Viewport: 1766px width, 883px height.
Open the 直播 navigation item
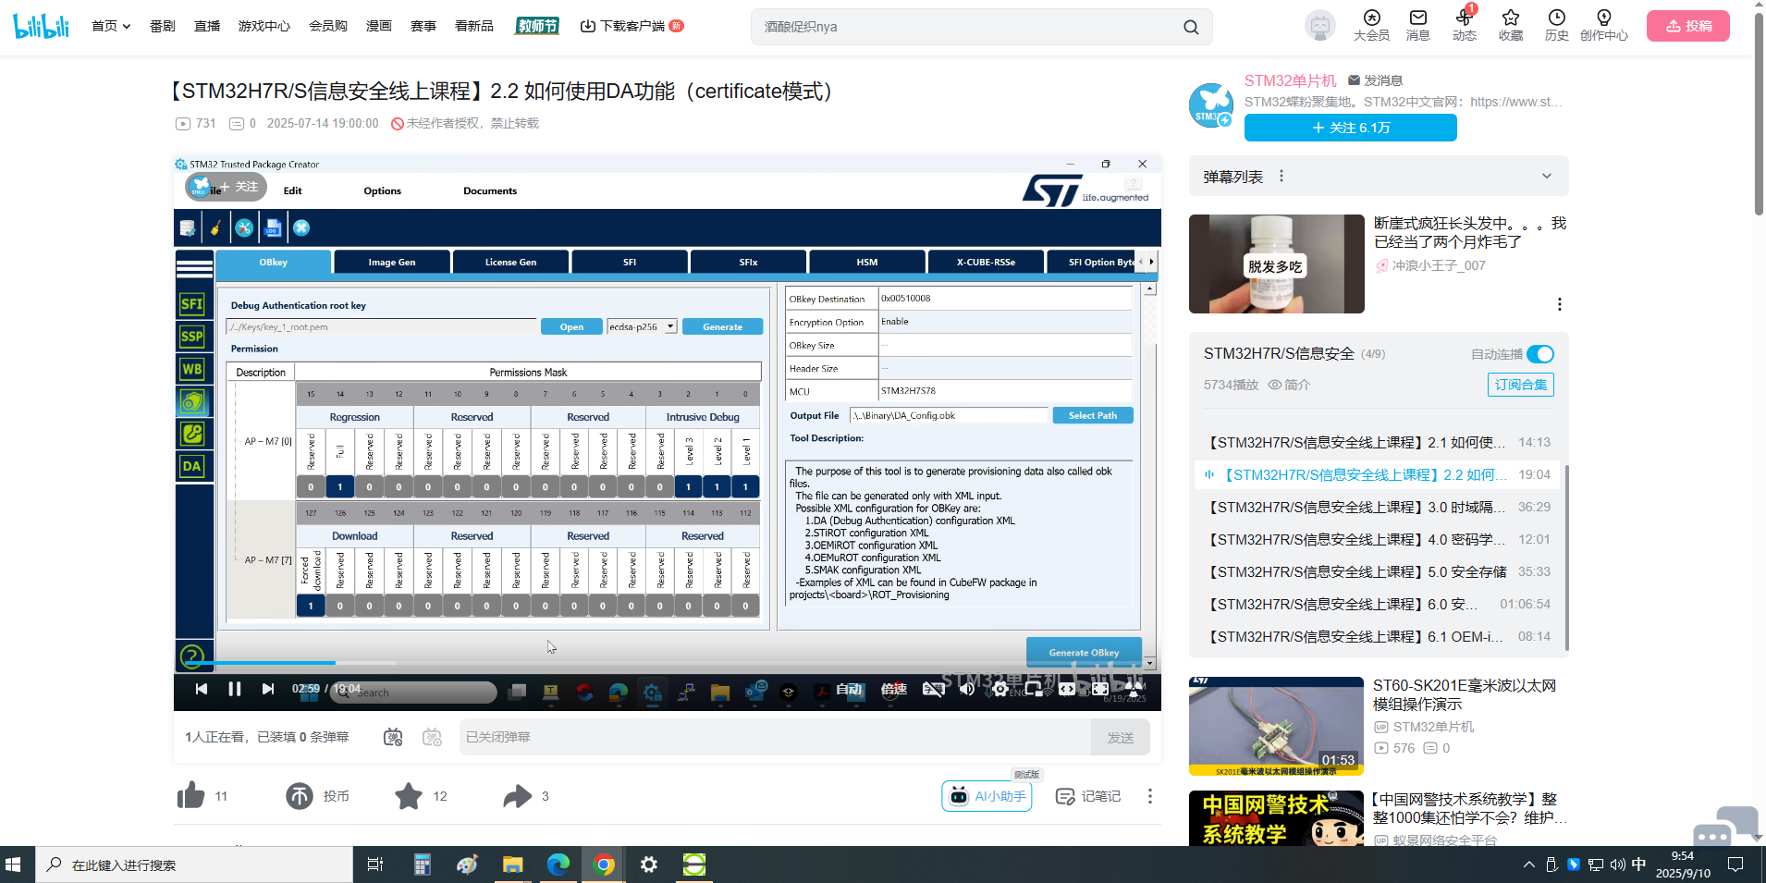coord(207,26)
